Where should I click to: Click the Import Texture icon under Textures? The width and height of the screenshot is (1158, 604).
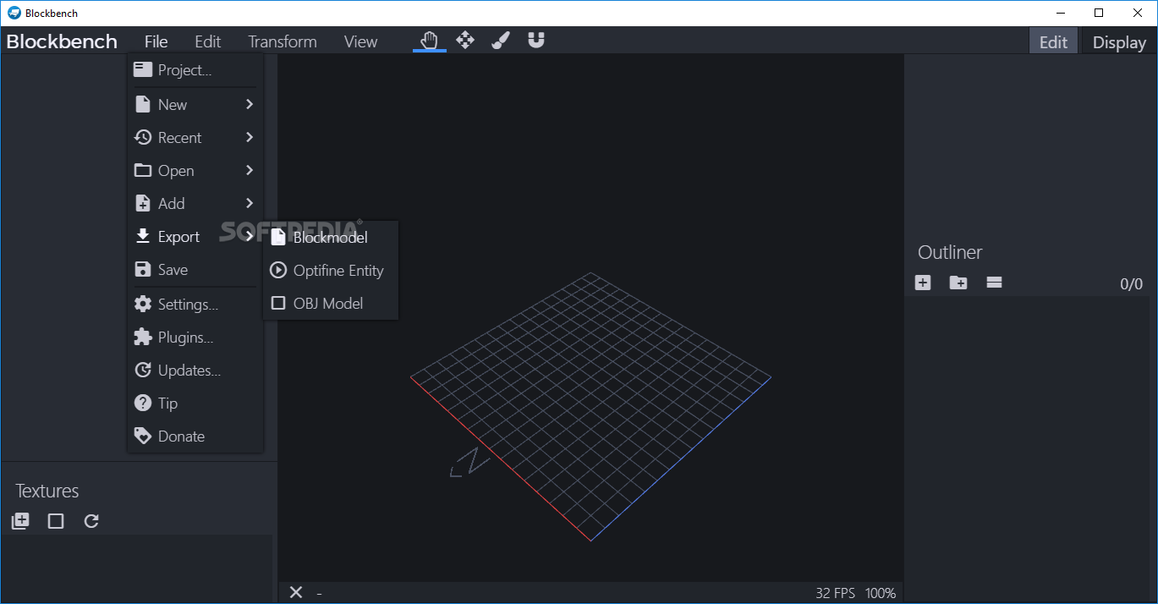click(20, 521)
